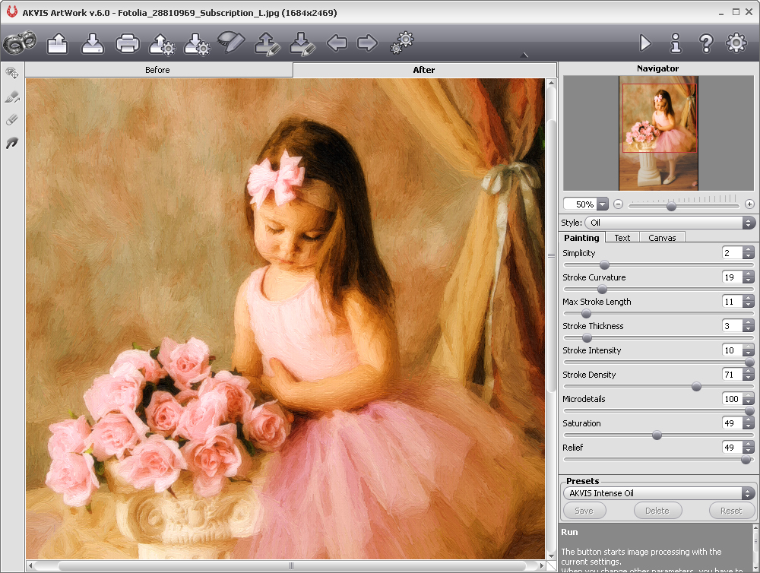Screen dimensions: 760x573
Task: Open the Canvas settings tab
Action: coord(662,238)
